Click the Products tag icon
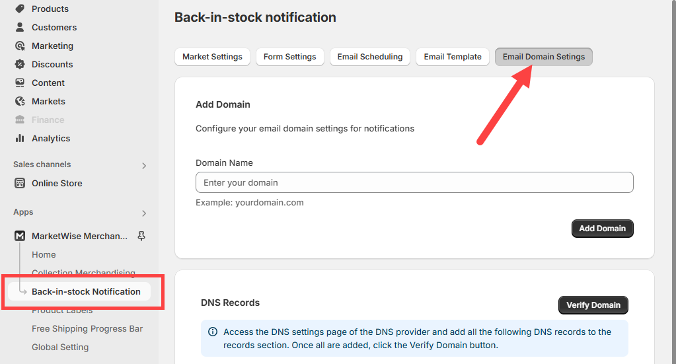The height and width of the screenshot is (364, 676). click(20, 9)
